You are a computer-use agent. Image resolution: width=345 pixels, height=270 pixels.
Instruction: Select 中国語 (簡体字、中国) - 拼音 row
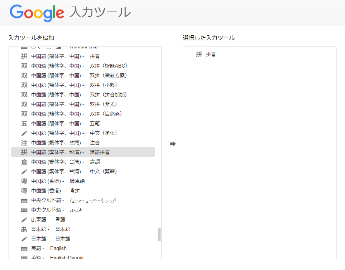tap(65, 56)
